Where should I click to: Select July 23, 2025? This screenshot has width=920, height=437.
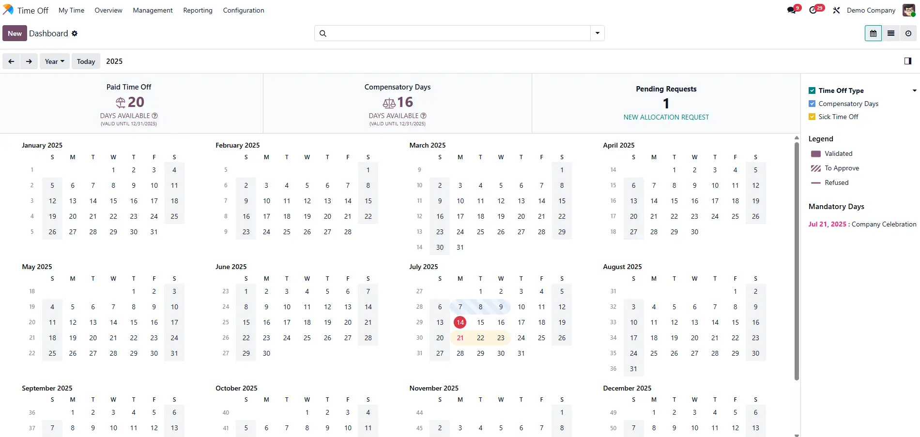tap(501, 338)
